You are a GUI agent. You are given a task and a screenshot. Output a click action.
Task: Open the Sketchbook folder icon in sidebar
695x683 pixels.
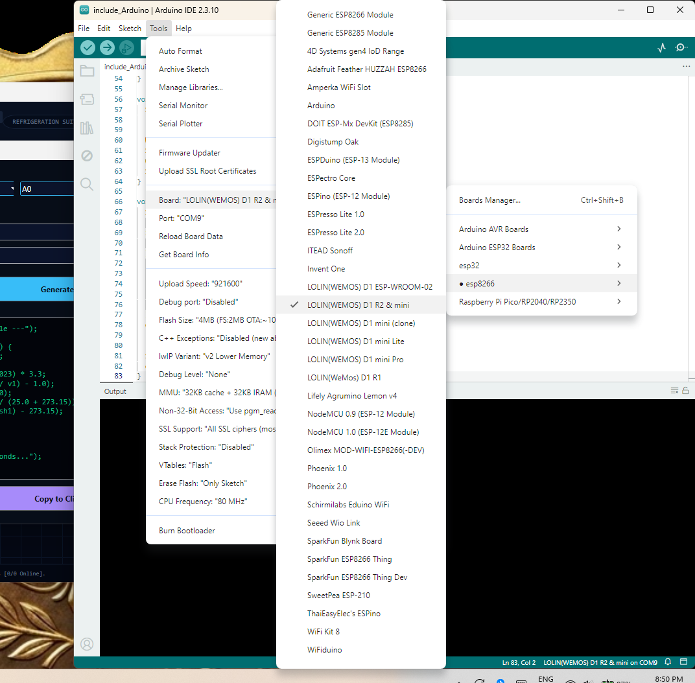tap(87, 71)
